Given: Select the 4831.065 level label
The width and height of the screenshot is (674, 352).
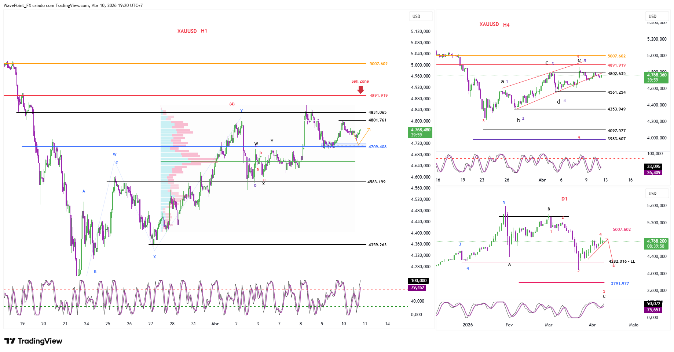Looking at the screenshot, I should click(377, 112).
